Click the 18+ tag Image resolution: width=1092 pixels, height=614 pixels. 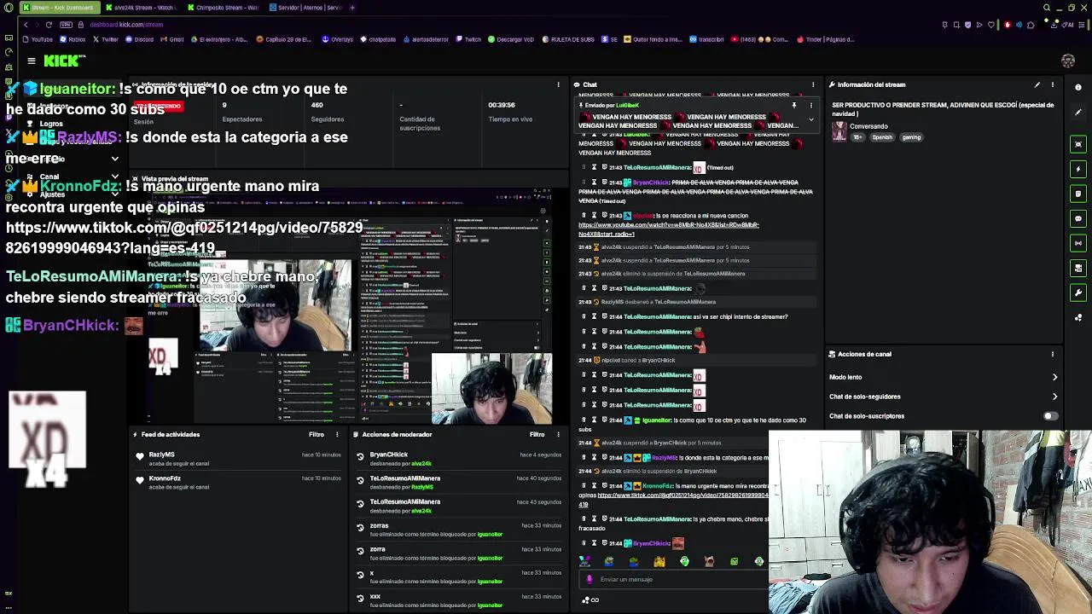(858, 137)
